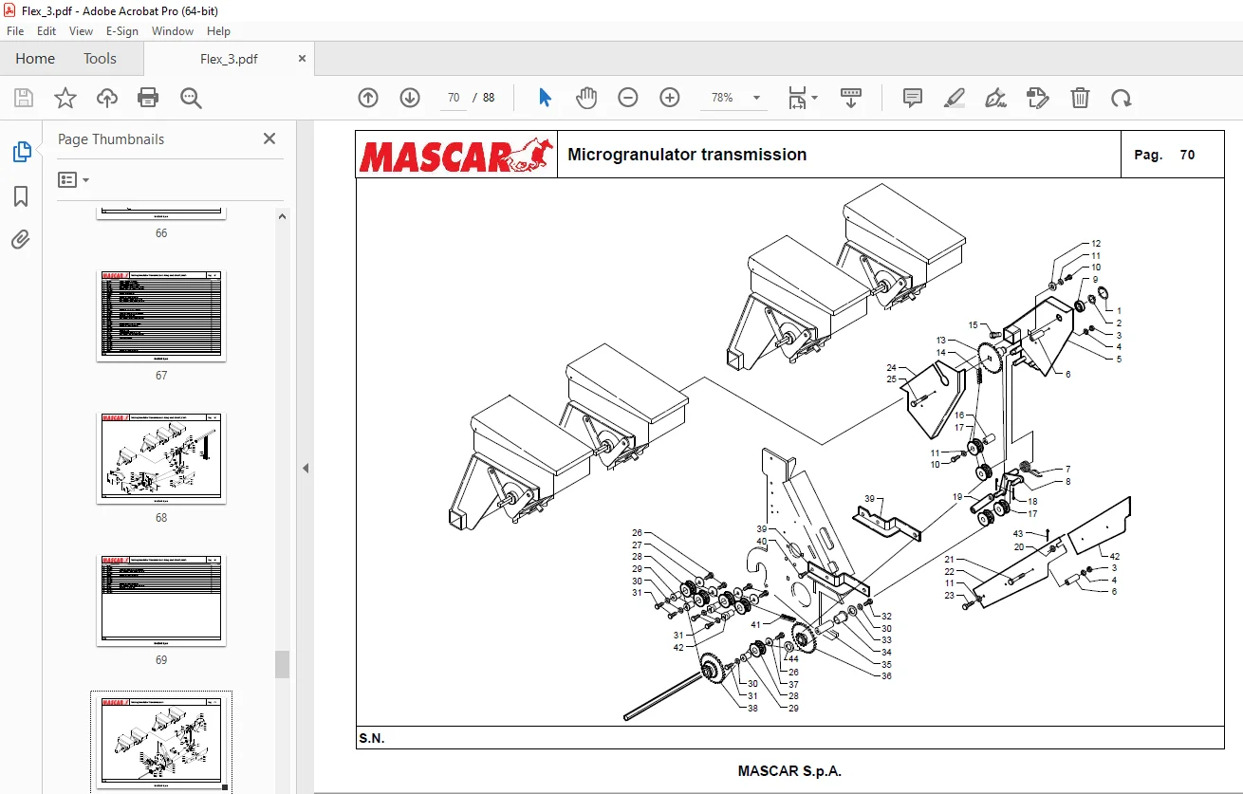Activate the Hand pan tool
The height and width of the screenshot is (794, 1243).
[x=586, y=98]
